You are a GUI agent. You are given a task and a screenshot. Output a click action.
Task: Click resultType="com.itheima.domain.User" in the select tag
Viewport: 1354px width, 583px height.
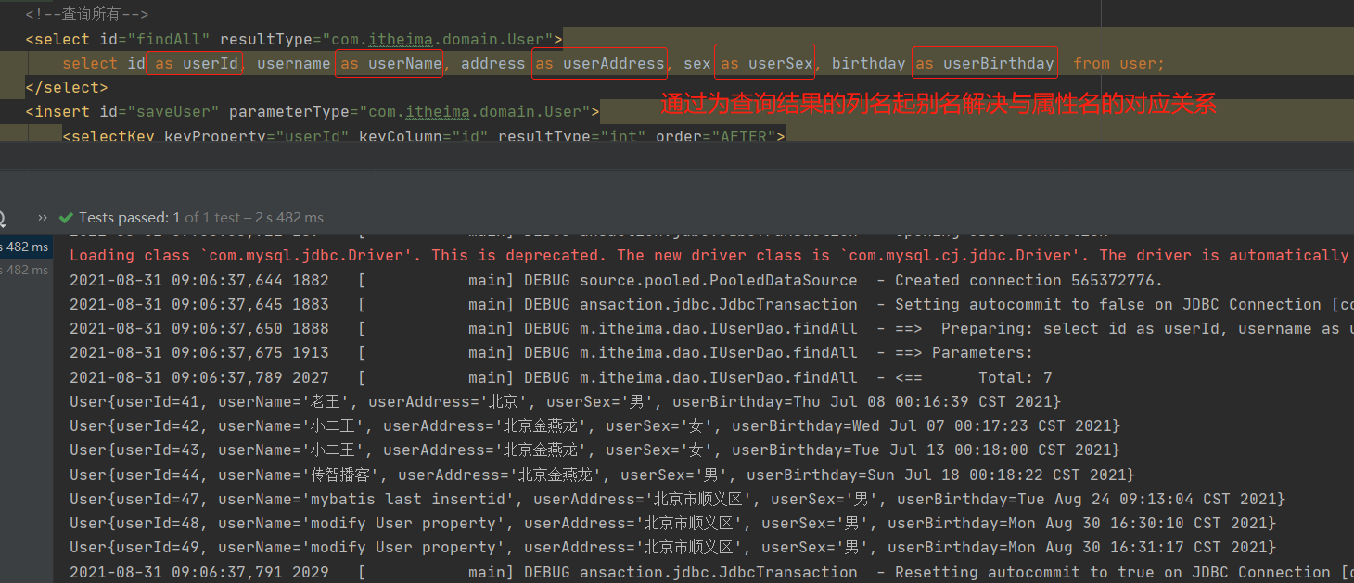pos(387,39)
